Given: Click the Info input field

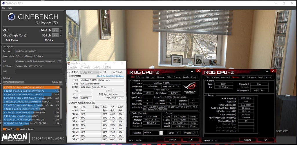Looking at the screenshot, I should pyautogui.click(x=39, y=71).
